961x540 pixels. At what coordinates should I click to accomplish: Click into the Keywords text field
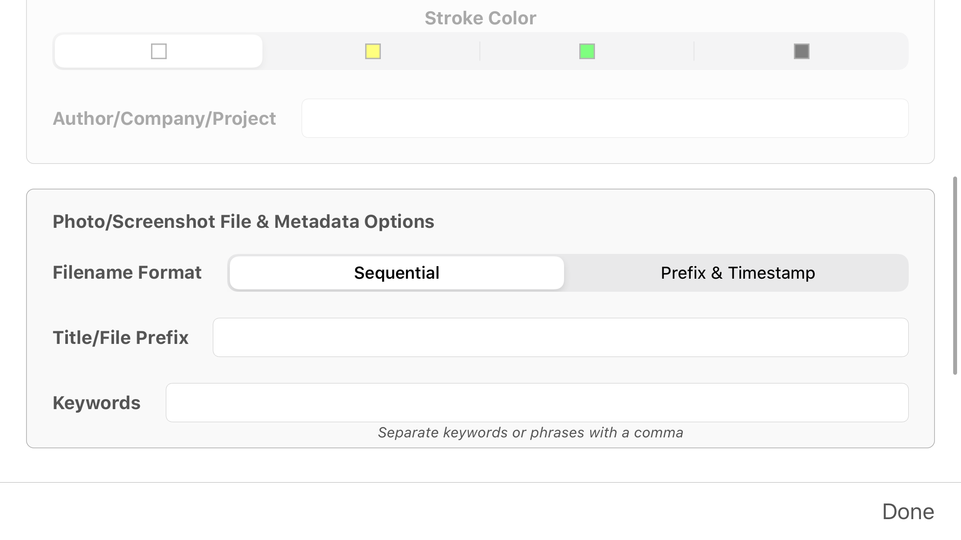coord(537,403)
